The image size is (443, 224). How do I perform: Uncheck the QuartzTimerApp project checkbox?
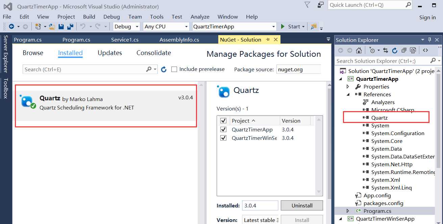click(223, 129)
